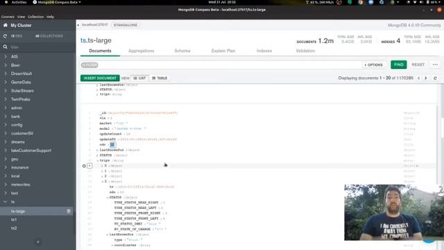Expand the trips array element 2
The image size is (444, 250).
102,176
